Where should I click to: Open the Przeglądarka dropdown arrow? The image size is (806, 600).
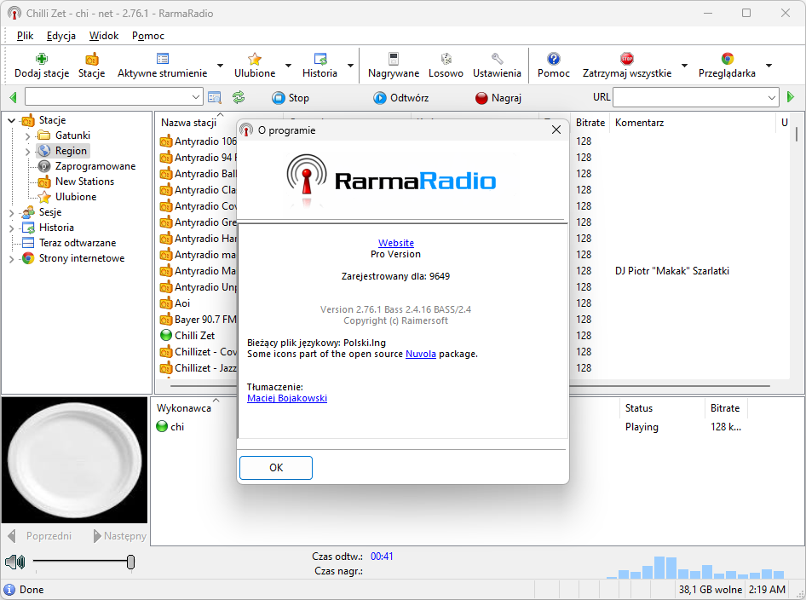pos(769,66)
